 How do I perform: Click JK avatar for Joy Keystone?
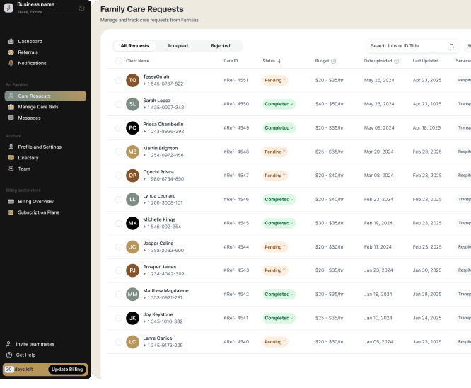132,318
